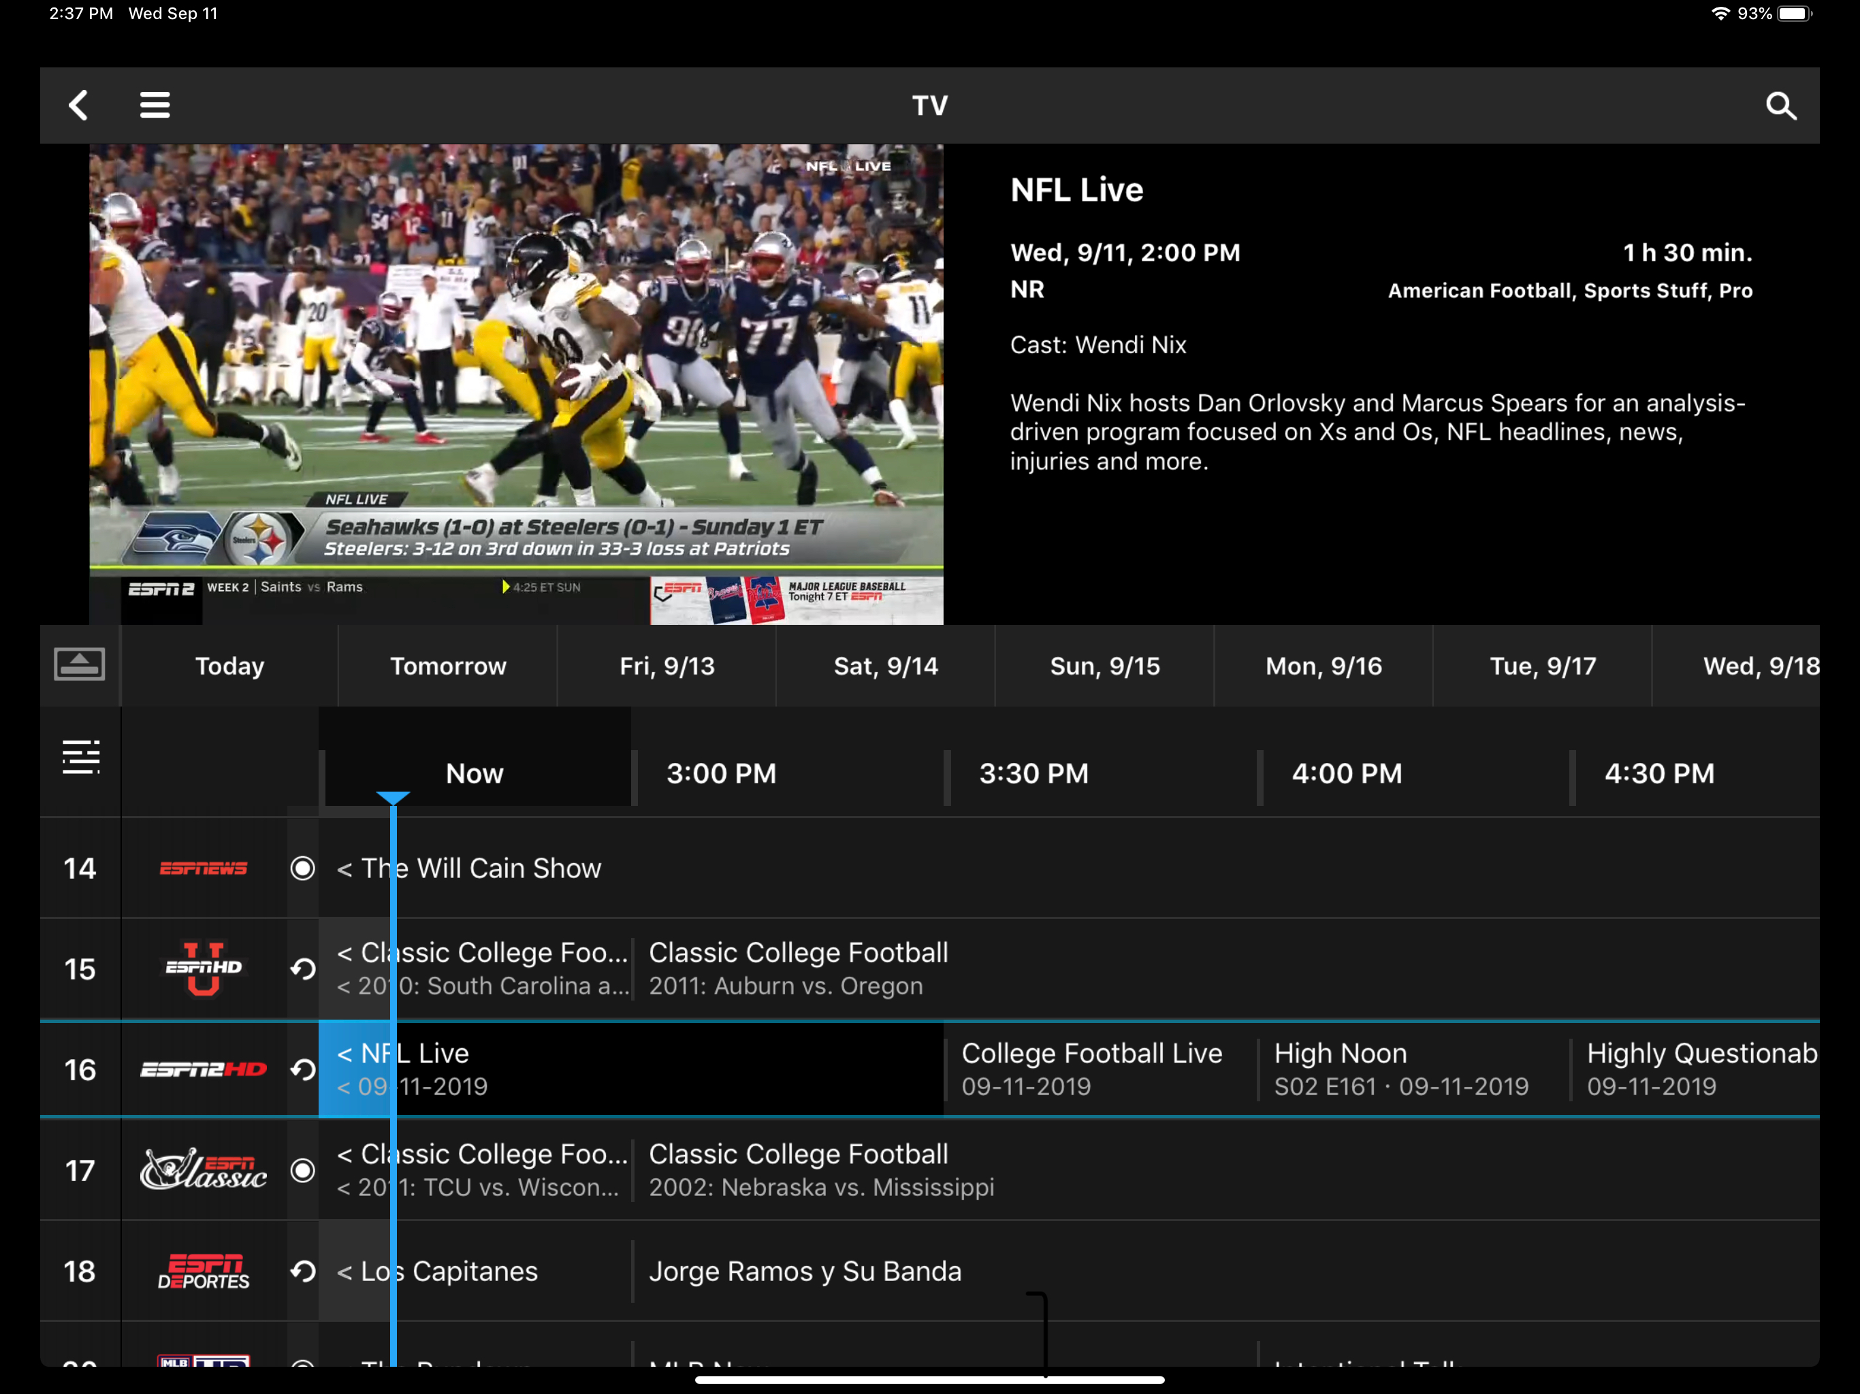Open College Football Live listing
The width and height of the screenshot is (1860, 1394).
[1100, 1069]
